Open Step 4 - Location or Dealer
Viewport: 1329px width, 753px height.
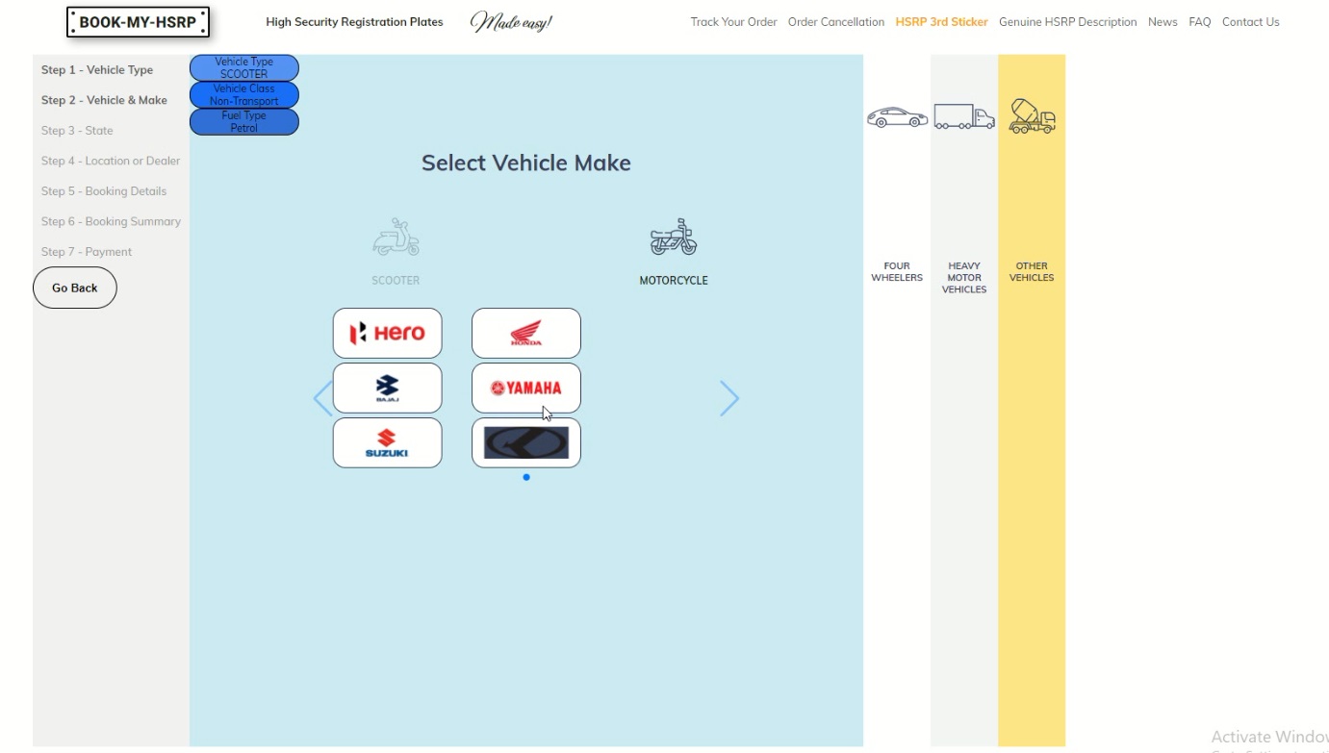[x=111, y=161]
